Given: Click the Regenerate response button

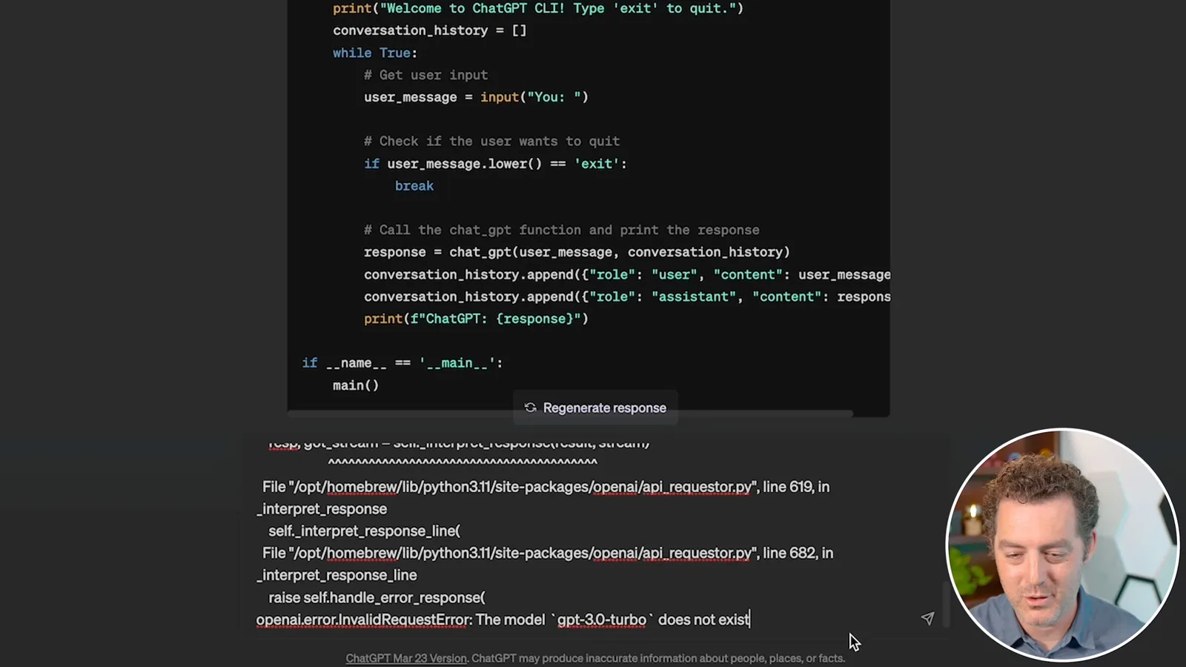Looking at the screenshot, I should click(x=595, y=408).
